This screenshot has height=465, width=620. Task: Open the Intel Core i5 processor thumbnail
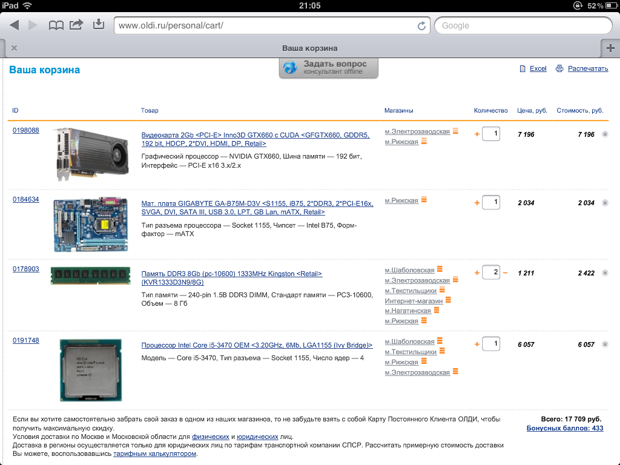[x=91, y=370]
